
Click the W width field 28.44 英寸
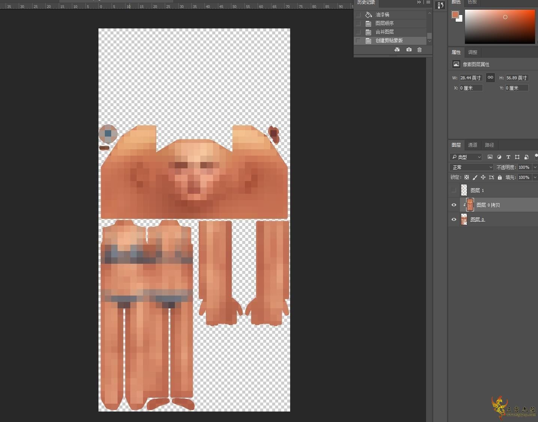coord(471,78)
